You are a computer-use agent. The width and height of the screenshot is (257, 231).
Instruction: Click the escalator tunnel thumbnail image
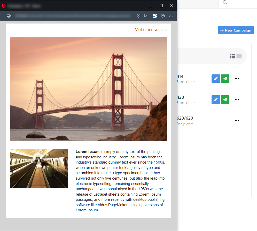coord(39,168)
